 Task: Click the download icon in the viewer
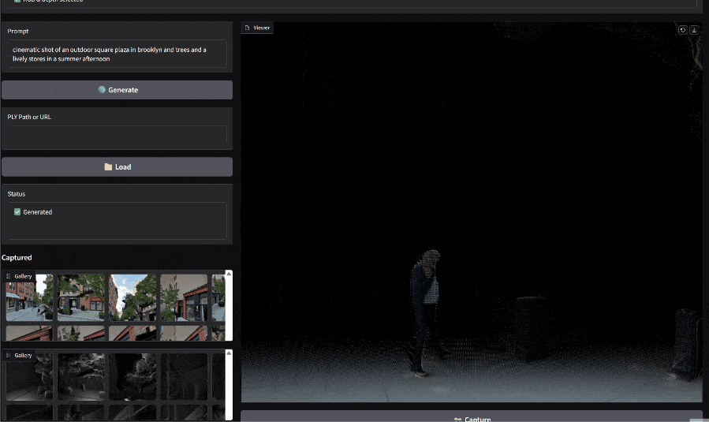tap(694, 30)
